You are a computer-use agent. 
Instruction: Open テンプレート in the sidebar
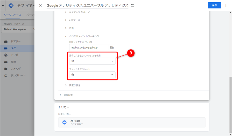click(x=17, y=76)
